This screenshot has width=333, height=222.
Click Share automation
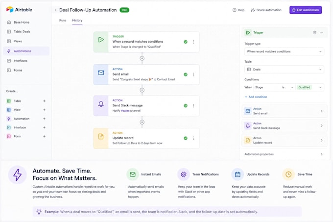[266, 10]
